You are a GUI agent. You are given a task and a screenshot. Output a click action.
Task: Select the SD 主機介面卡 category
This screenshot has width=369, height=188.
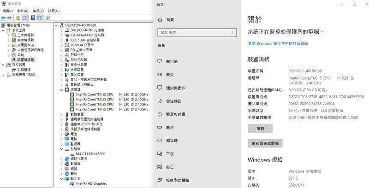pyautogui.click(x=81, y=50)
